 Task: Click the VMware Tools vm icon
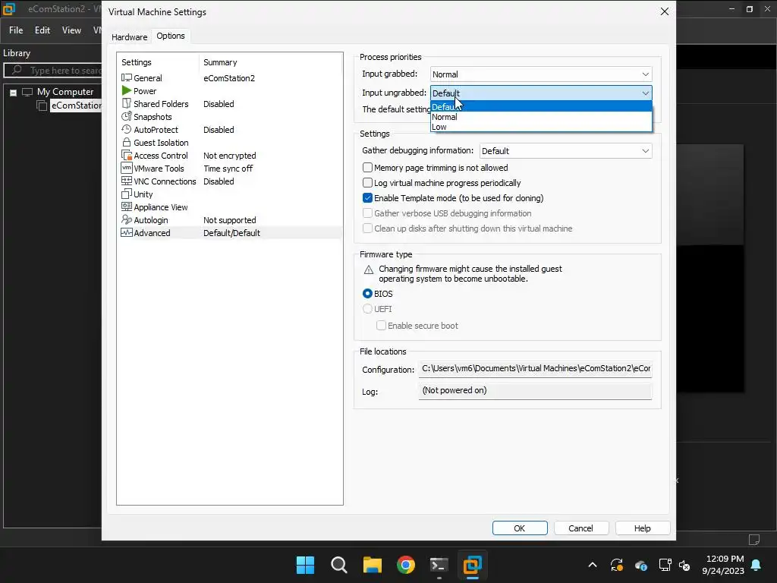click(127, 168)
